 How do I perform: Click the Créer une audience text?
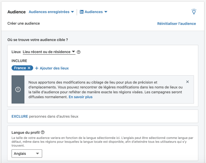pyautogui.click(x=23, y=23)
